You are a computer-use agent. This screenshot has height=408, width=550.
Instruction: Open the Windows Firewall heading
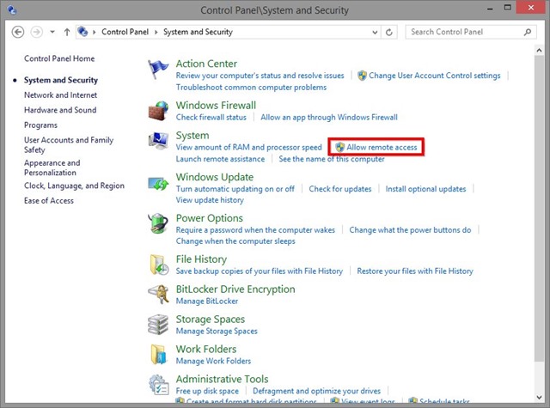[216, 106]
